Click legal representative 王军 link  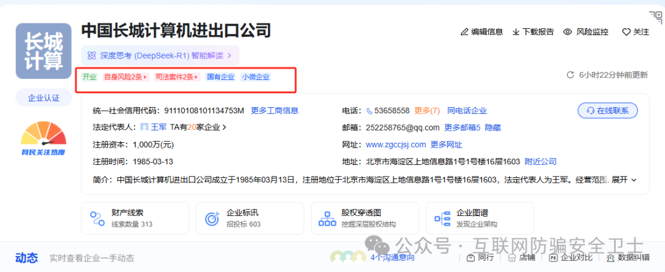point(159,127)
